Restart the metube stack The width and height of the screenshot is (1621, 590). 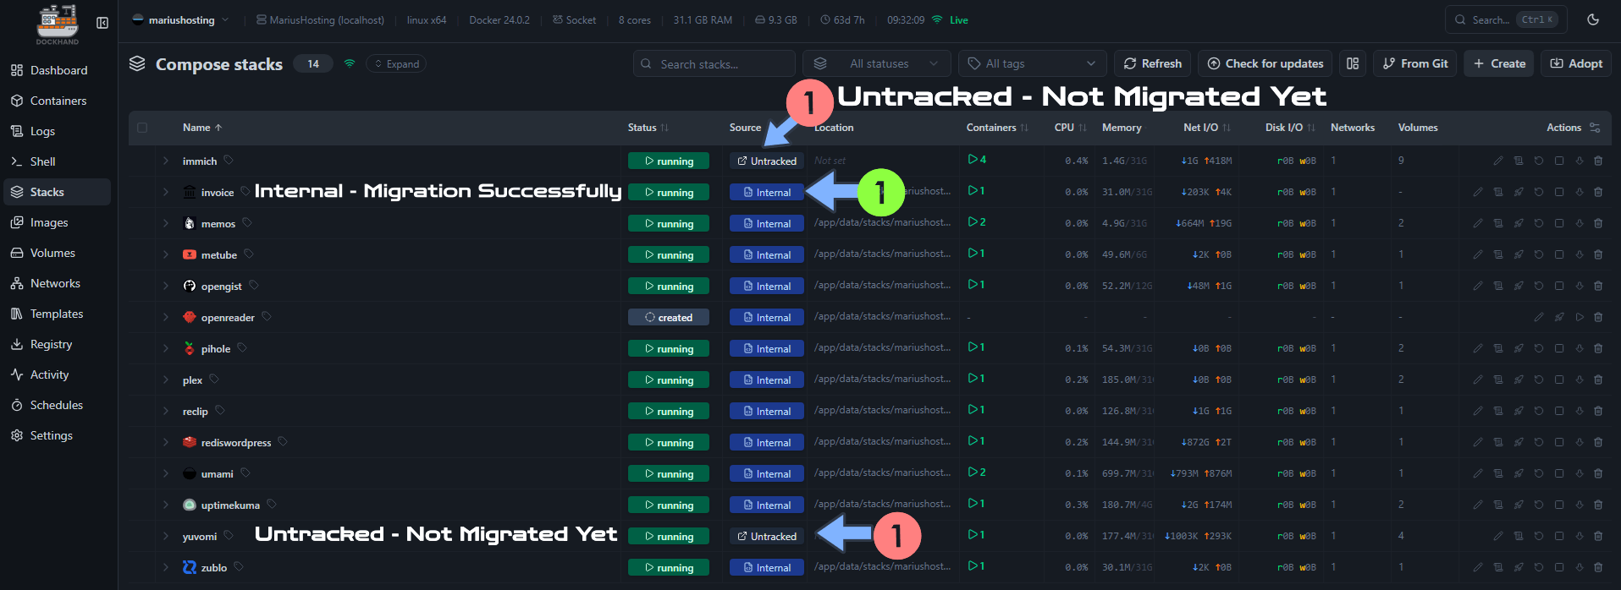1539,254
